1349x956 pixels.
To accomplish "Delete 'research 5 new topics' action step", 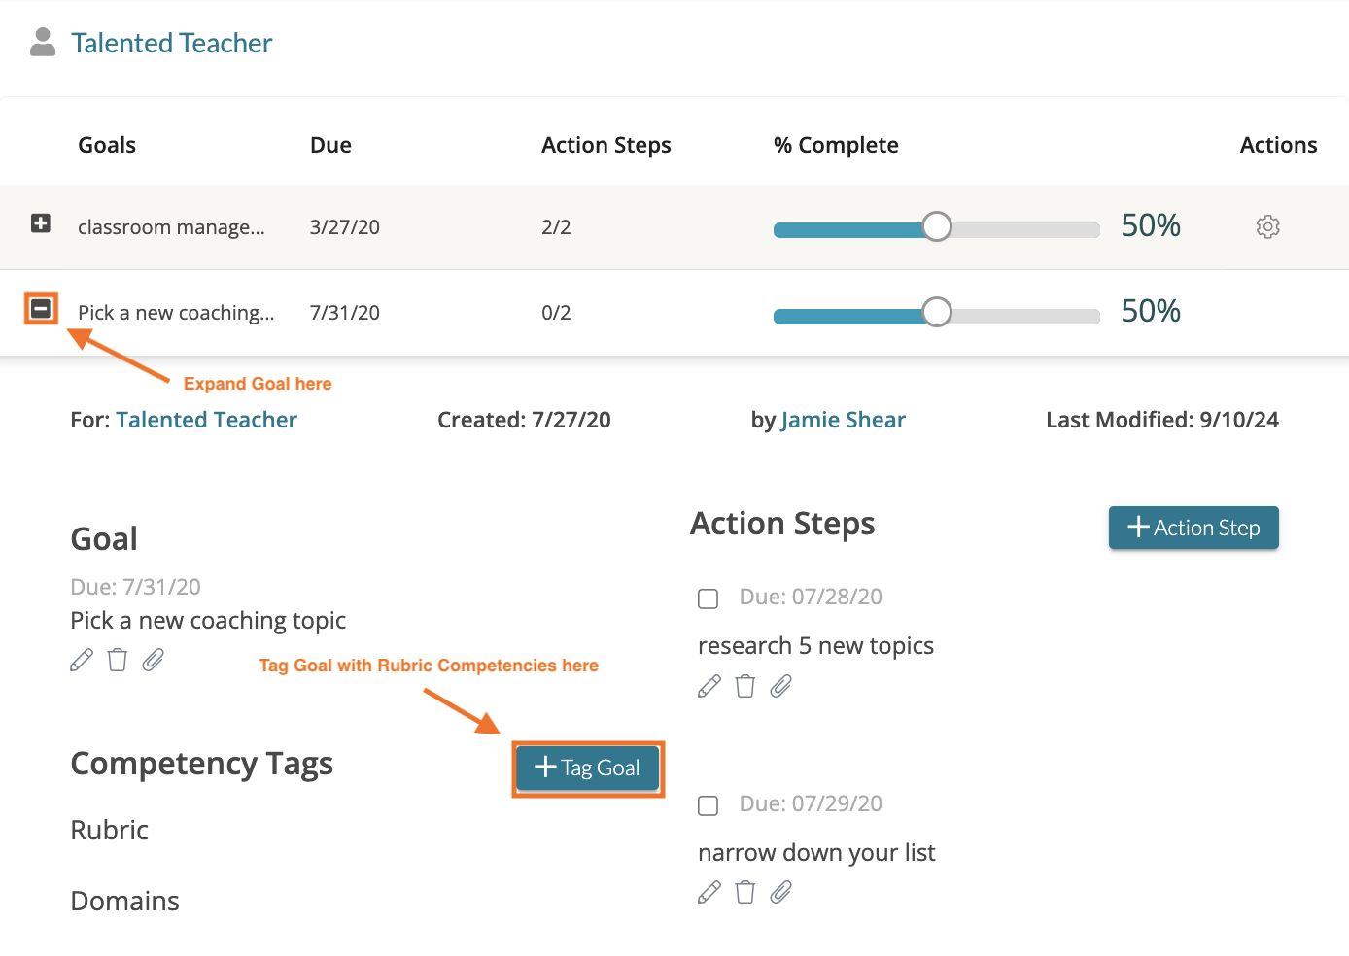I will pyautogui.click(x=745, y=687).
